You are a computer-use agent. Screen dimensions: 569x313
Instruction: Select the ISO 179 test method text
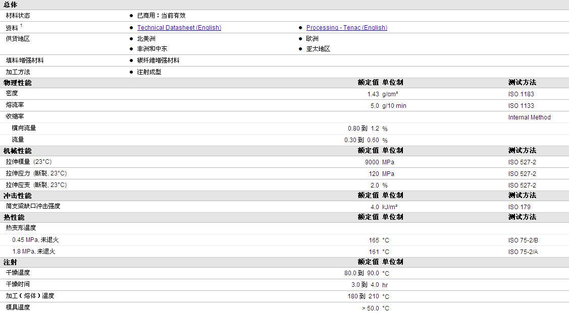click(x=520, y=207)
